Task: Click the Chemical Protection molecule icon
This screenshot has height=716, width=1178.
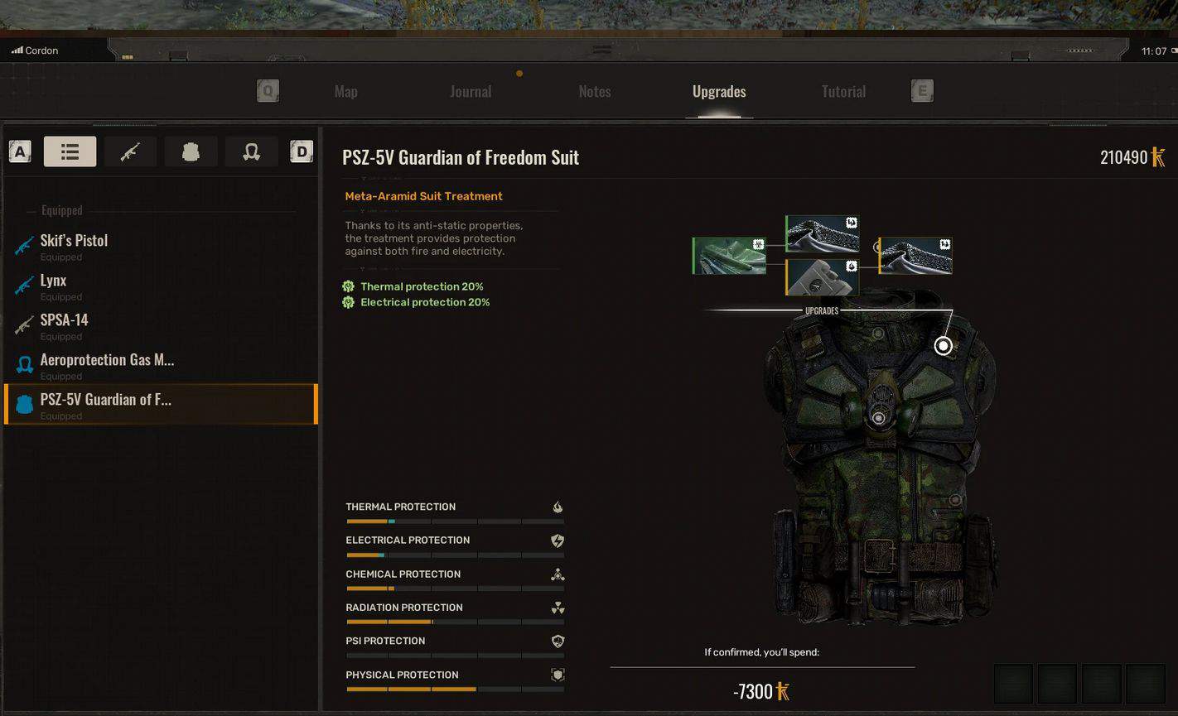Action: pyautogui.click(x=557, y=574)
